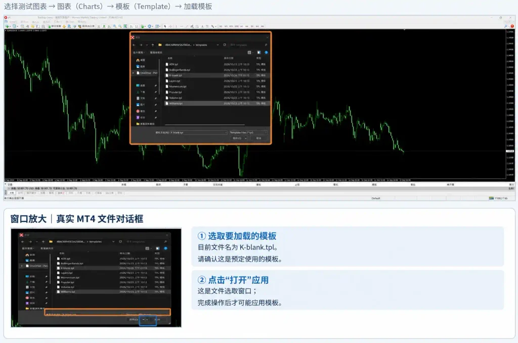This screenshot has width=518, height=343.
Task: Select the cursor arrow tool in MT4 toolbar
Action: pos(165,26)
